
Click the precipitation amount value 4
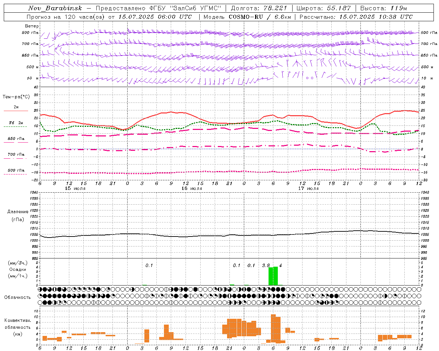tap(281, 265)
